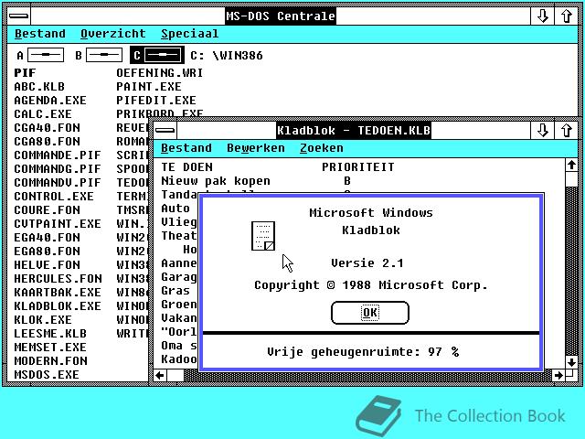This screenshot has height=439, width=585.
Task: Select file COMMANDV.PIF
Action: (x=58, y=183)
